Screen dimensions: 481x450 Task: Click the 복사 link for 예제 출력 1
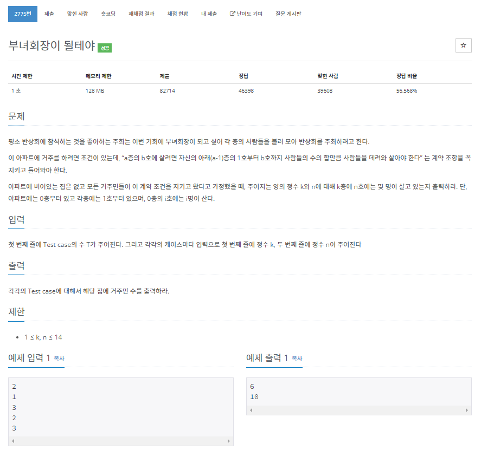[297, 358]
